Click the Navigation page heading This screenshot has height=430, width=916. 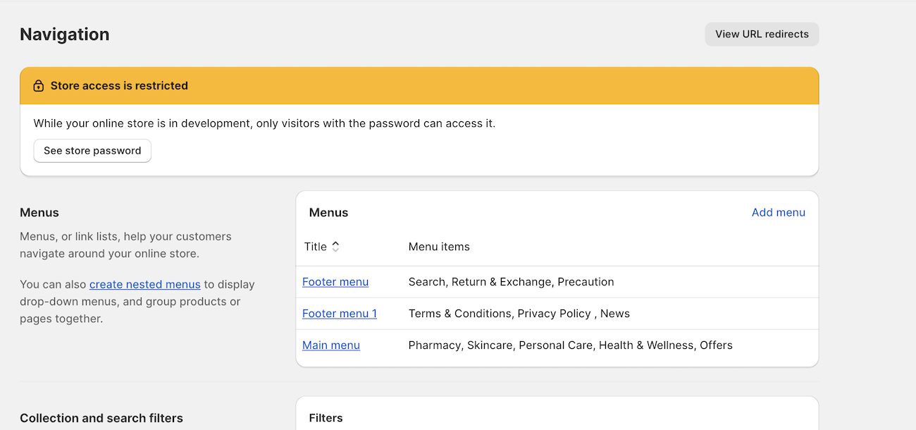coord(65,35)
